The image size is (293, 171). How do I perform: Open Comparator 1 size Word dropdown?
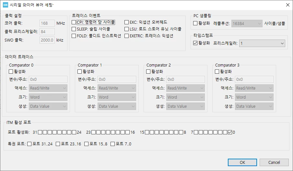tap(117, 97)
